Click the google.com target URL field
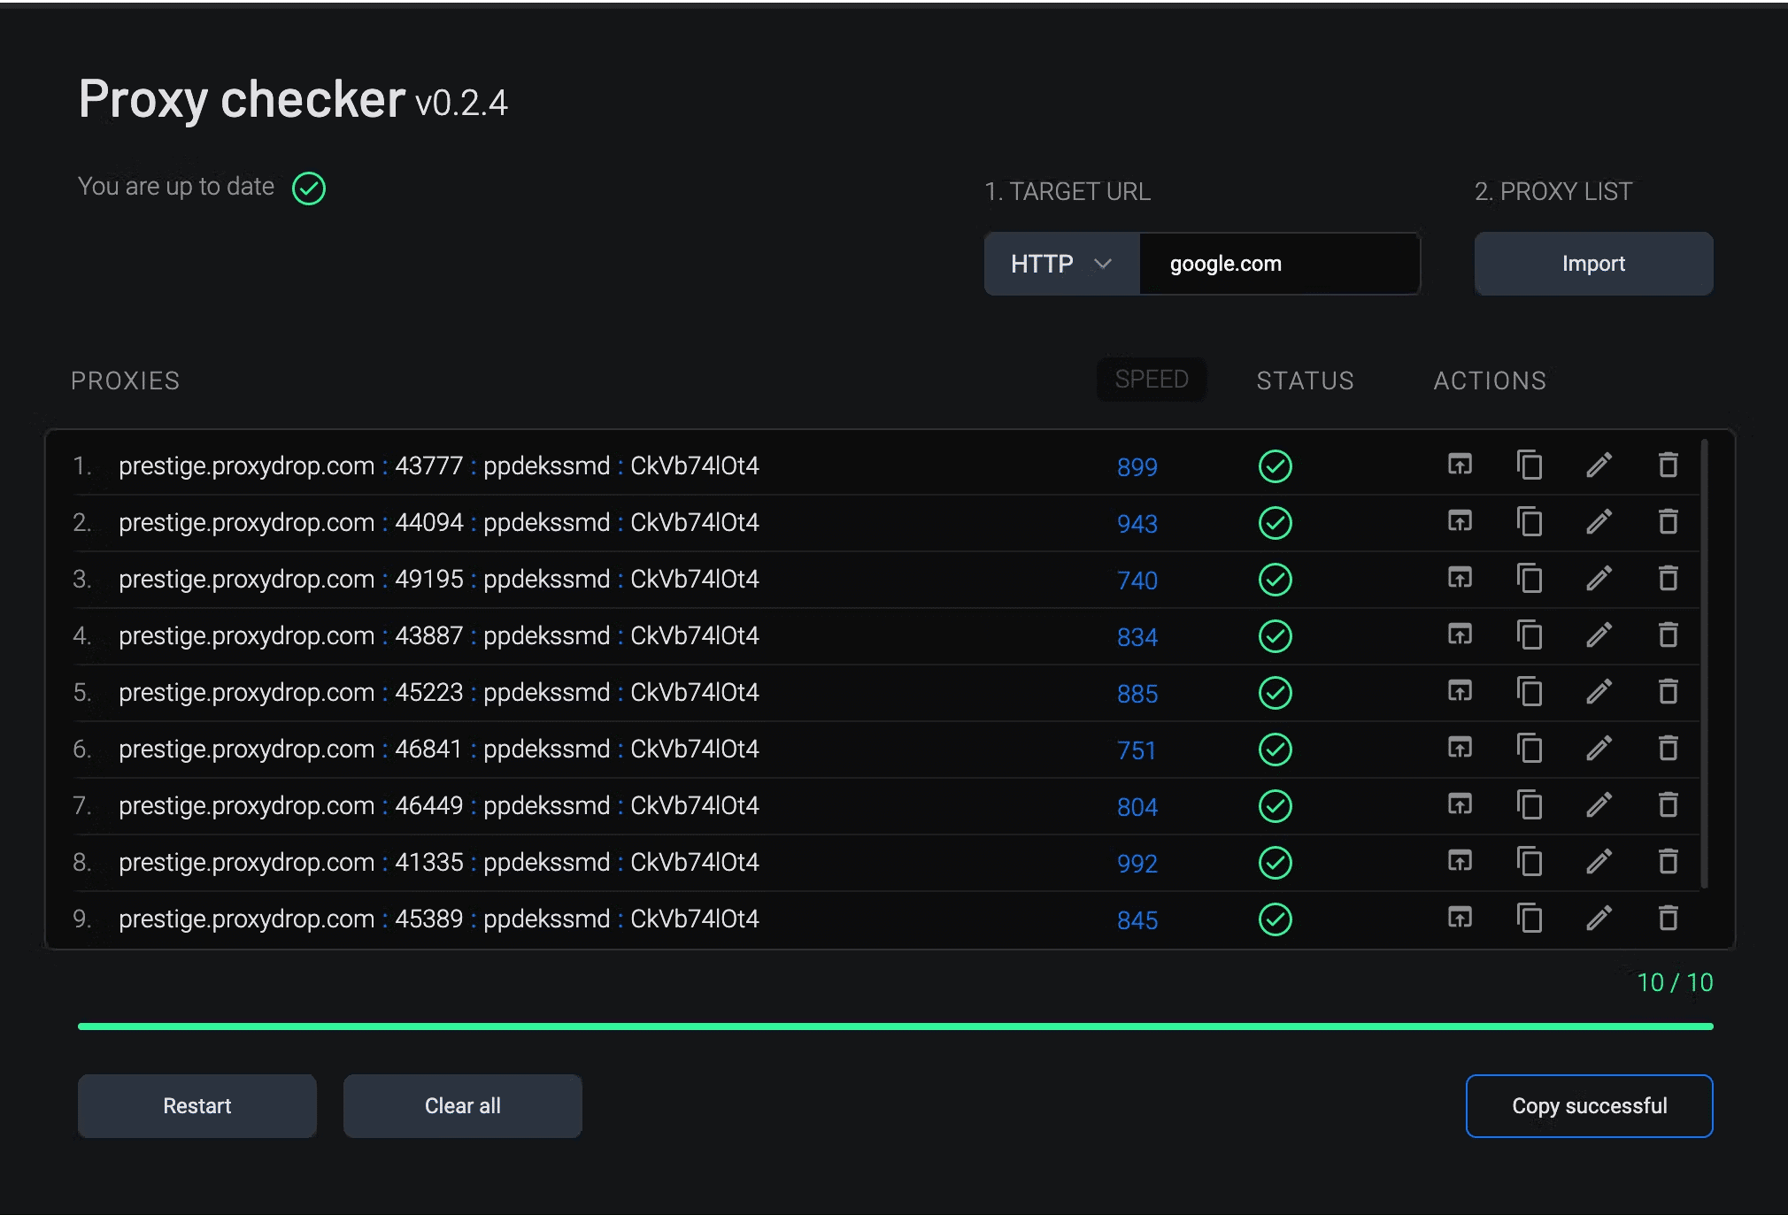The image size is (1788, 1215). tap(1279, 263)
